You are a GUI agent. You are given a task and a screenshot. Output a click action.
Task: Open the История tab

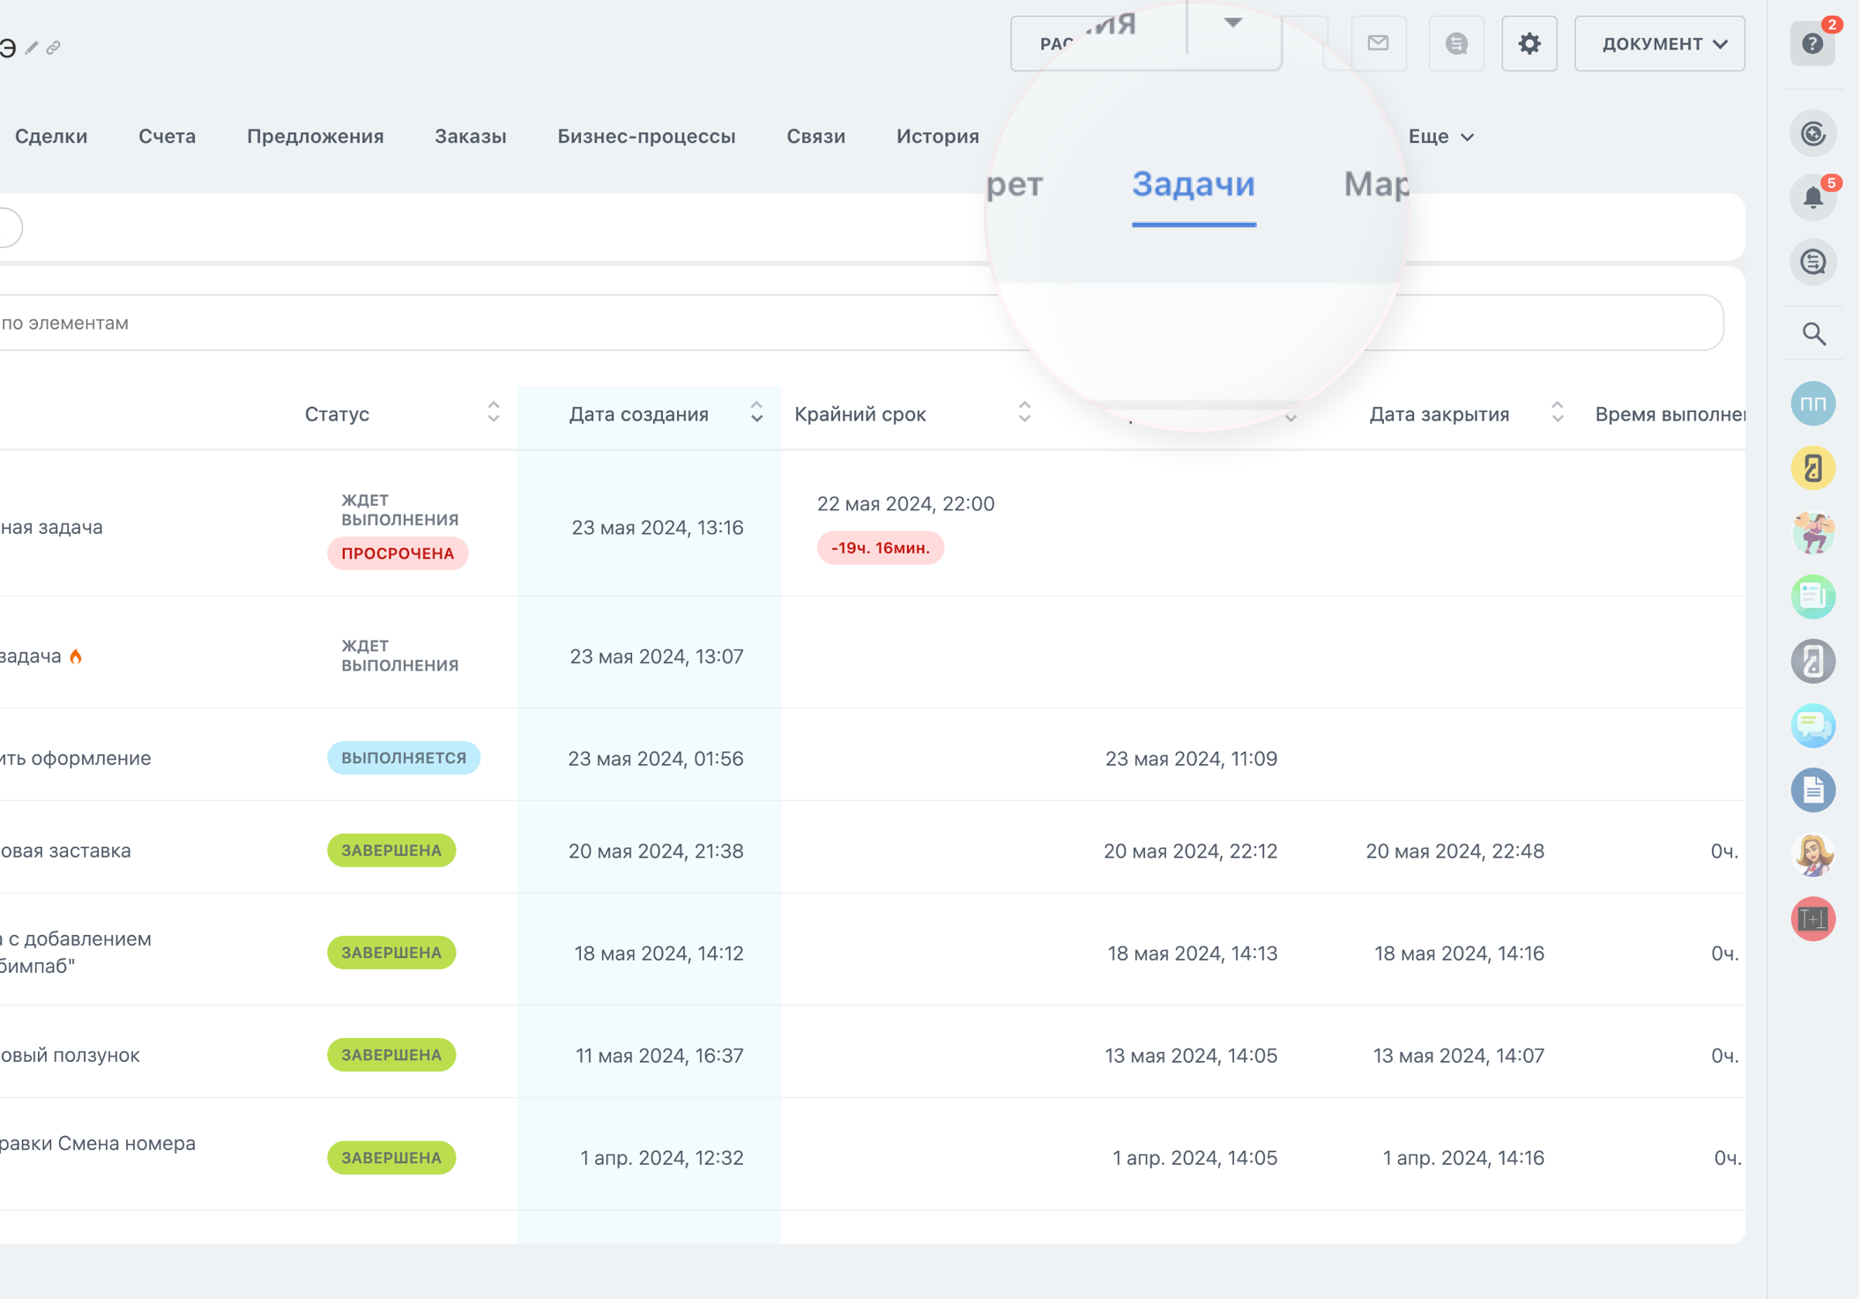[x=937, y=137]
